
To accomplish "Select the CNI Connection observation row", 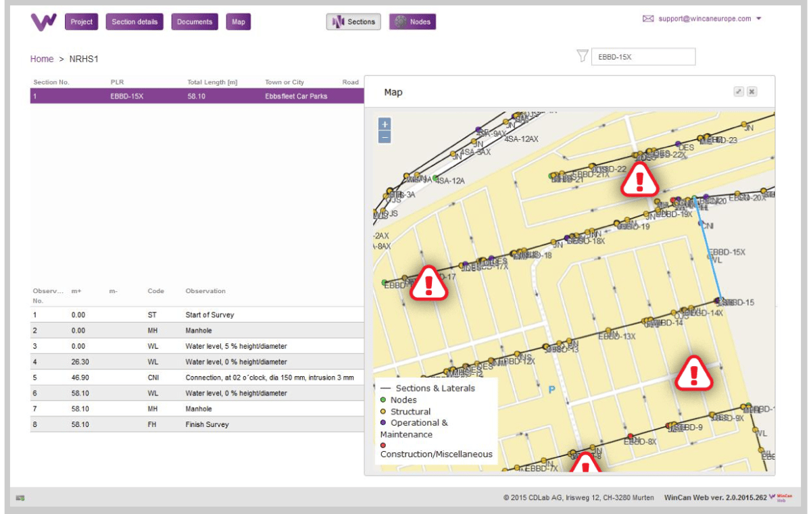I will 197,377.
